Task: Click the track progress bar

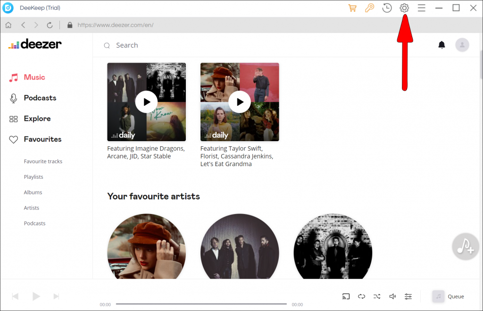Action: click(201, 304)
